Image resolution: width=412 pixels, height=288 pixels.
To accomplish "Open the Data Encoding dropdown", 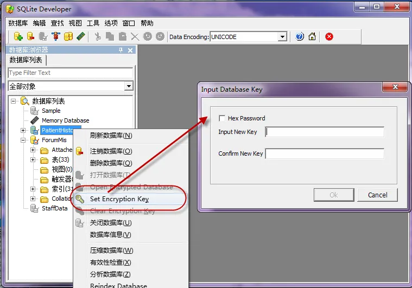I will pyautogui.click(x=282, y=37).
